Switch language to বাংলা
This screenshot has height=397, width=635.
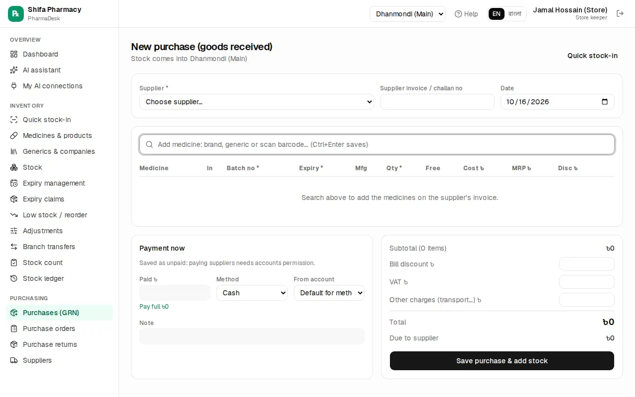click(515, 14)
